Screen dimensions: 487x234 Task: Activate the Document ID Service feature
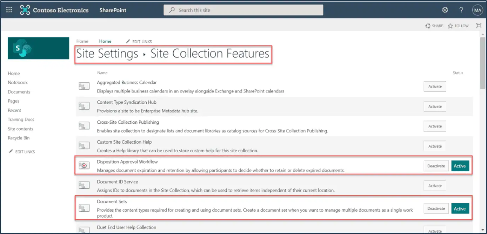pos(435,186)
